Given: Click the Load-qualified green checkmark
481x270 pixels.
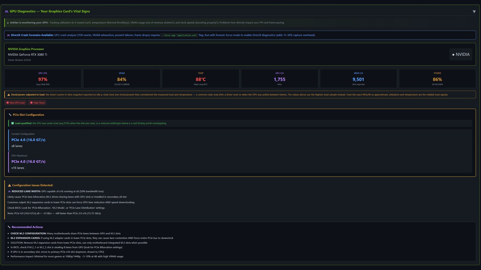Looking at the screenshot, I should click(13, 123).
